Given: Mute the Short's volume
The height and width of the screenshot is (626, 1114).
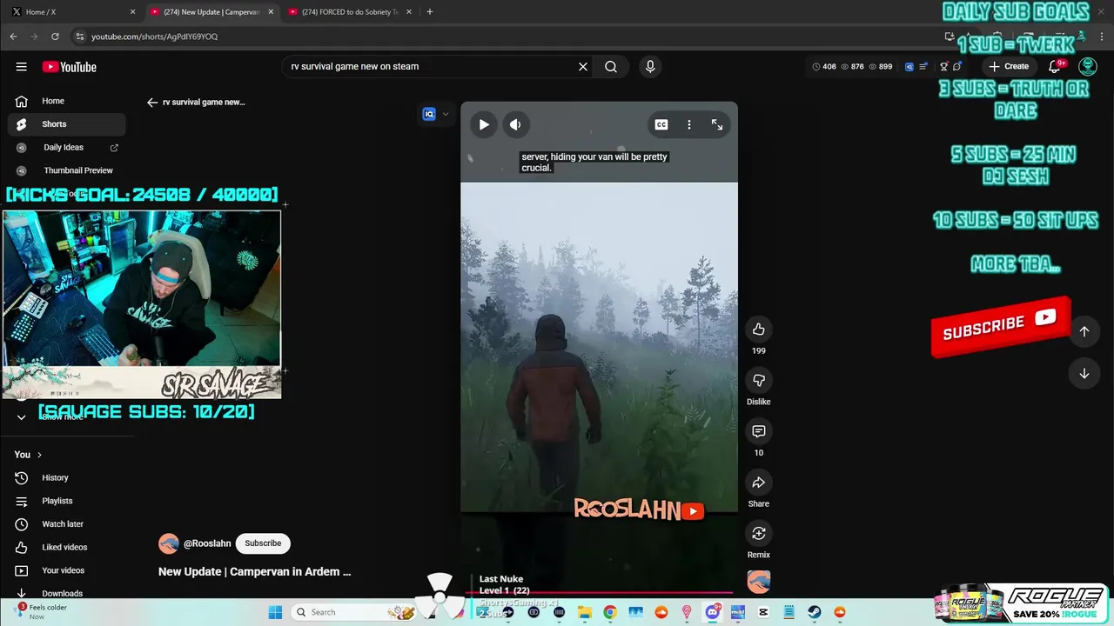Looking at the screenshot, I should [515, 124].
